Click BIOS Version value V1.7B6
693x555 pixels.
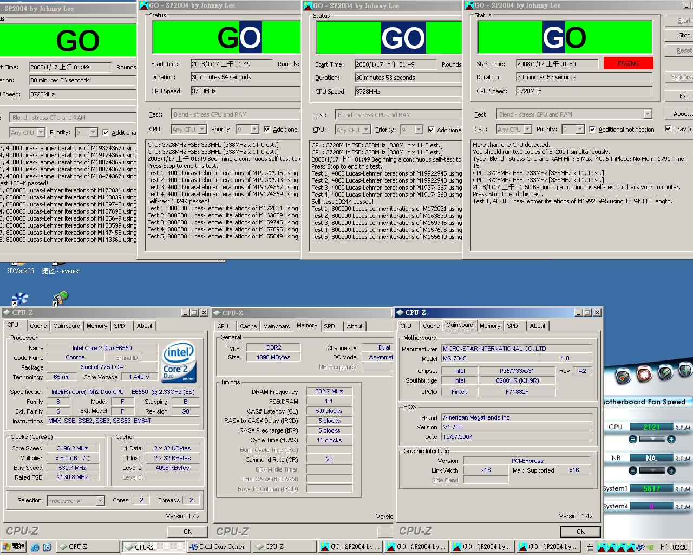click(517, 427)
